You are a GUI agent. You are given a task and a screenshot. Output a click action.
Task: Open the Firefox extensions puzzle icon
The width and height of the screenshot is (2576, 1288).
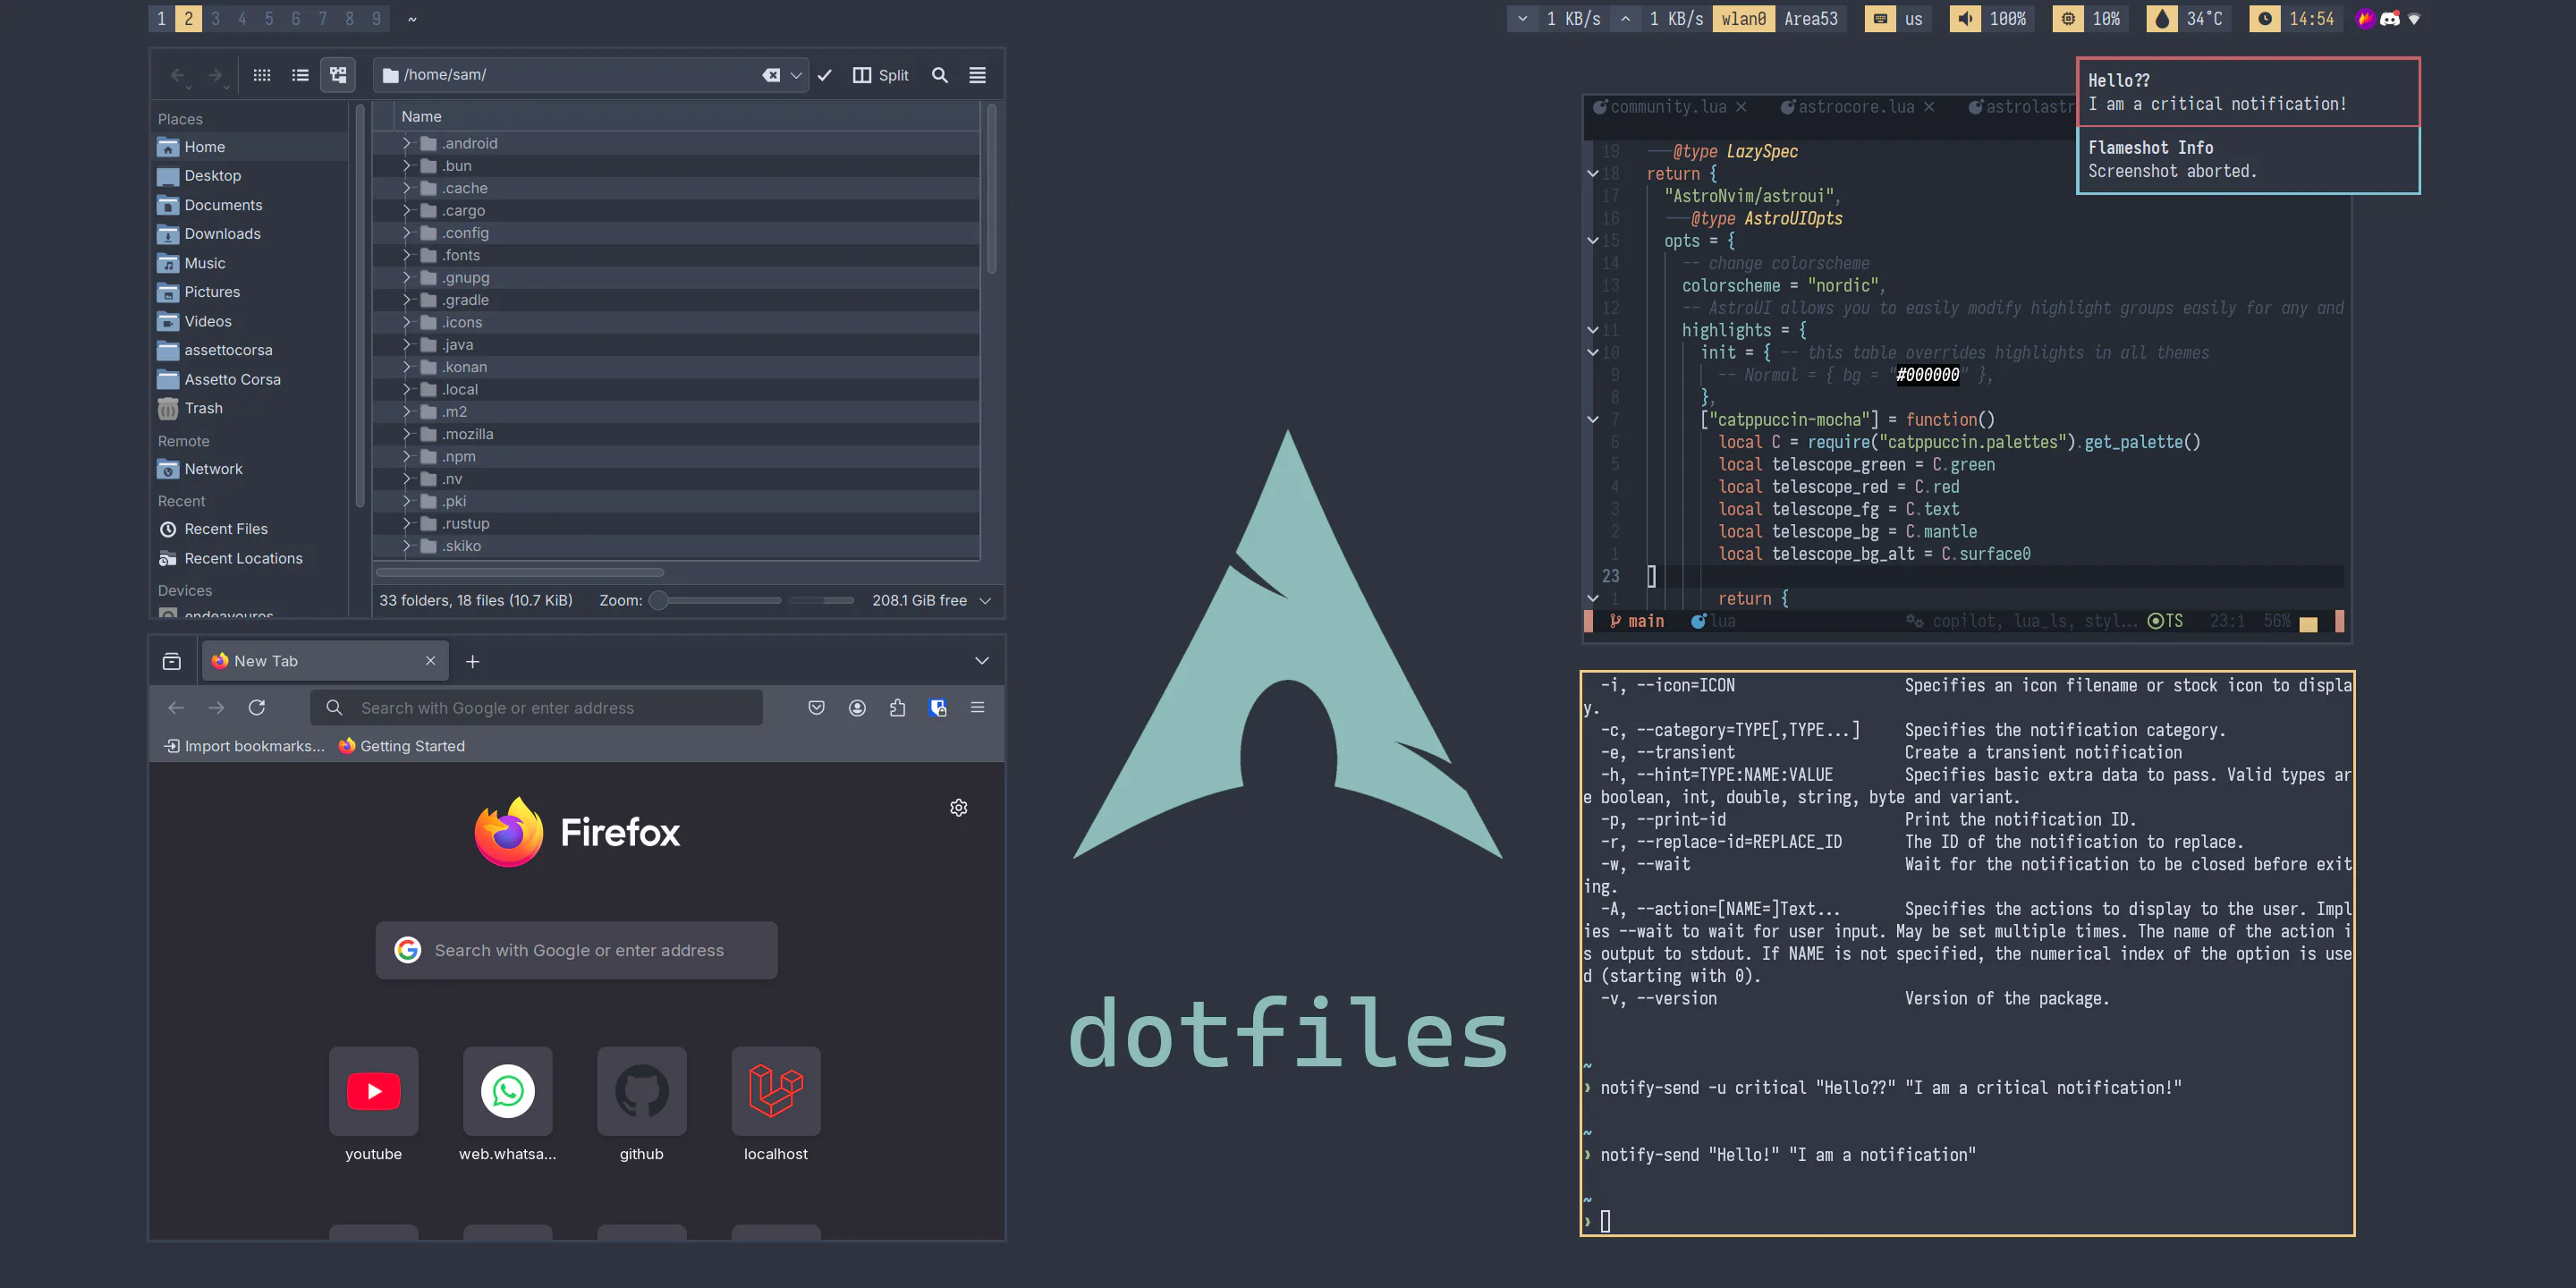[x=897, y=708]
